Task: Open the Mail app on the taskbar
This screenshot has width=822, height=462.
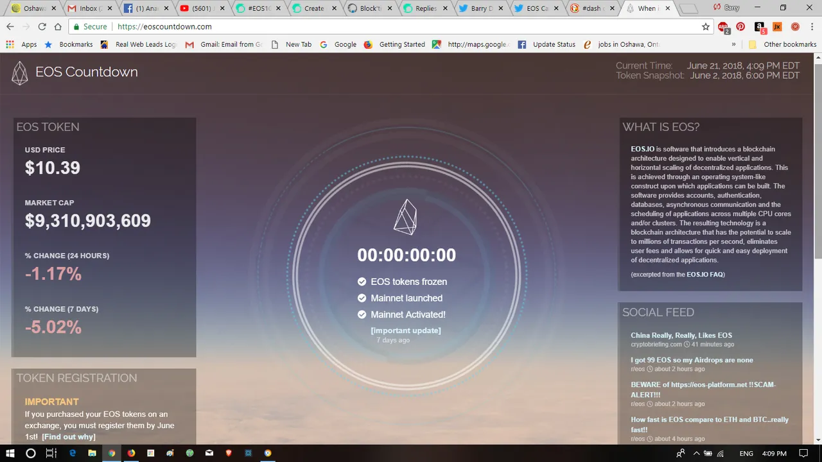Action: [209, 453]
